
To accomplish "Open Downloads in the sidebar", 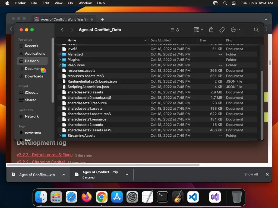I will pos(33,76).
